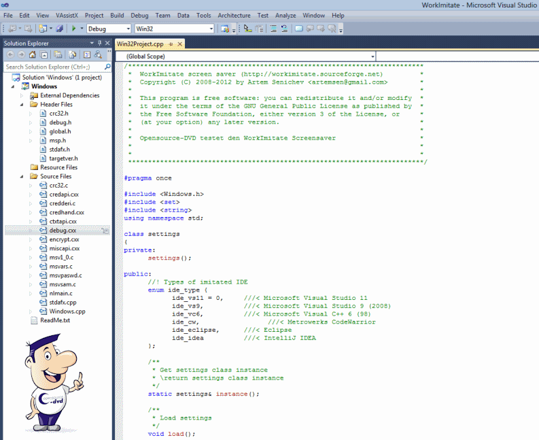The height and width of the screenshot is (440, 539).
Task: Click the search magnifier in Solution Explorer
Action: 107,67
